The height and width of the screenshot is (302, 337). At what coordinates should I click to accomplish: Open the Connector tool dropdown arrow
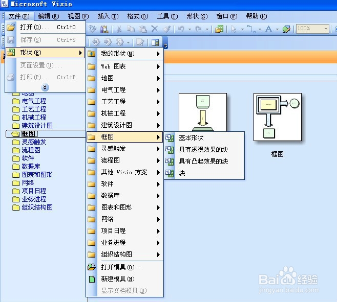tap(260, 29)
